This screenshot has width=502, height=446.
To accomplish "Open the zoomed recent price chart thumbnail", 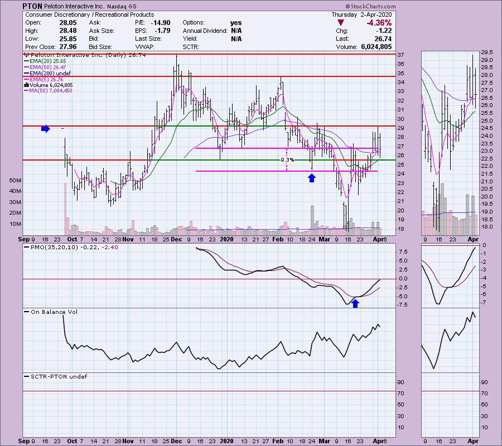I will (x=451, y=143).
